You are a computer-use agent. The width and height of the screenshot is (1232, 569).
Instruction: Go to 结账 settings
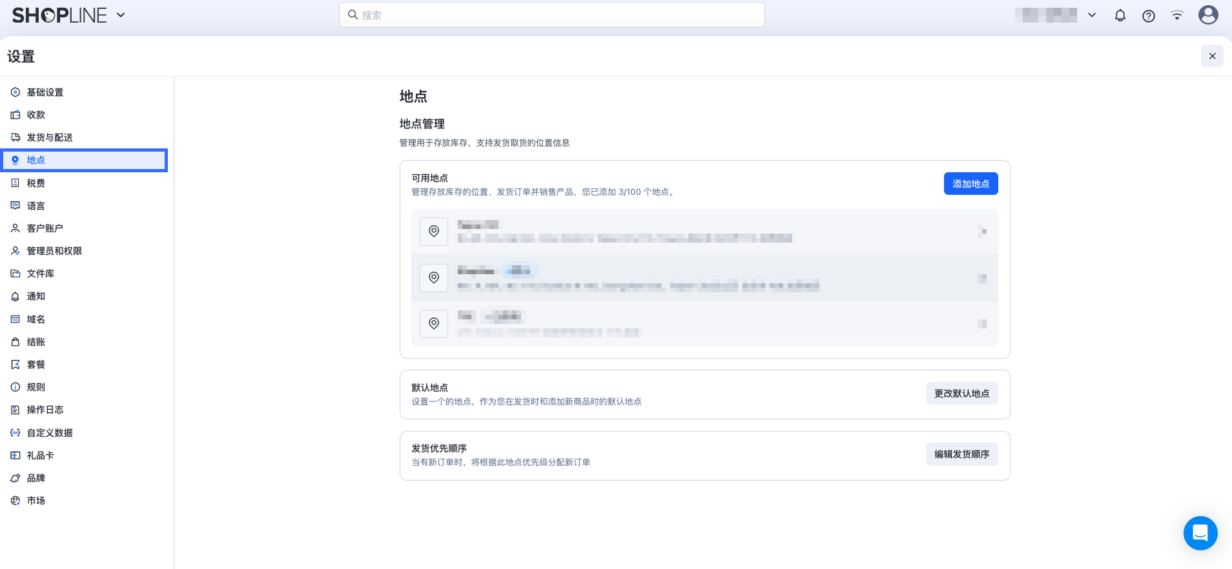[x=85, y=342]
